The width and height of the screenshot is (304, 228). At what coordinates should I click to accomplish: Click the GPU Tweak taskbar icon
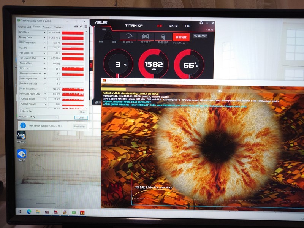tap(47, 212)
